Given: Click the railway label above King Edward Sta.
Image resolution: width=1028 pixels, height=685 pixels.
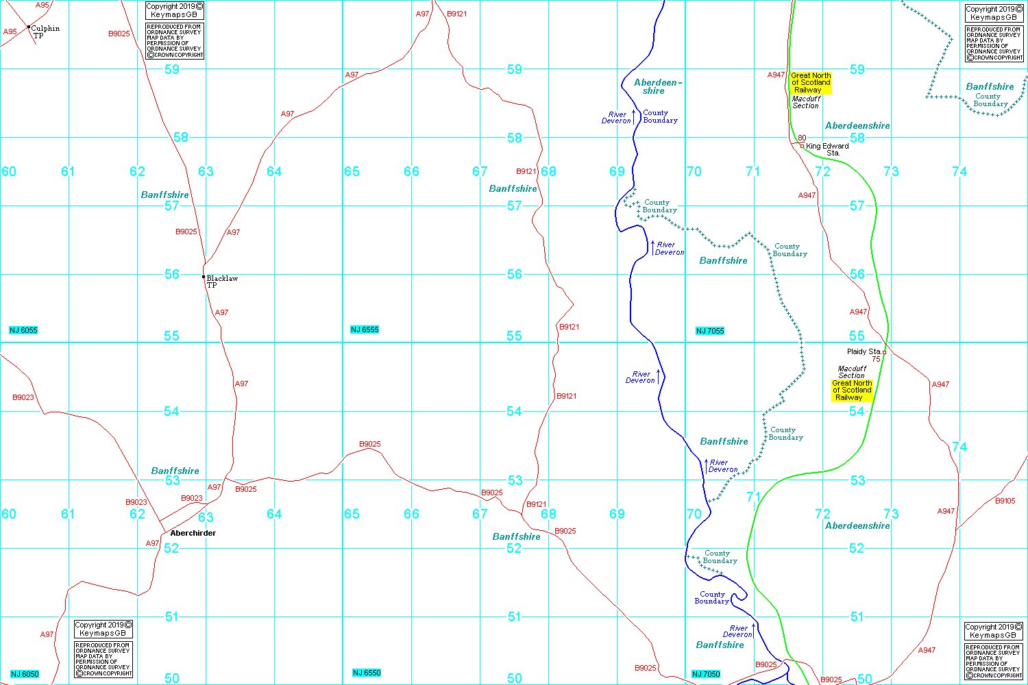Looking at the screenshot, I should coord(811,83).
